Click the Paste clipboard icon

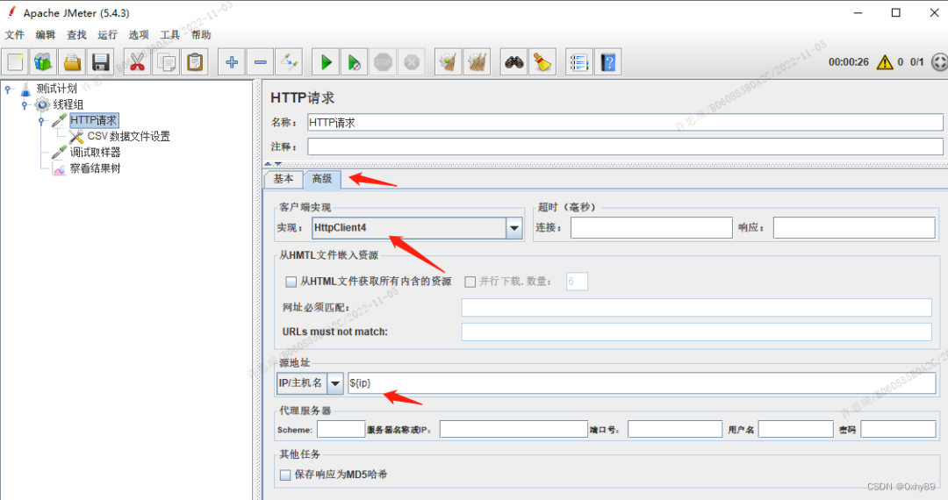195,62
